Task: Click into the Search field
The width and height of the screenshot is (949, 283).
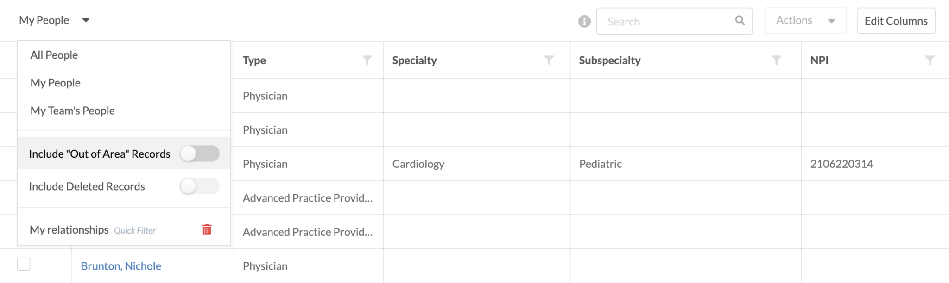Action: [x=667, y=21]
